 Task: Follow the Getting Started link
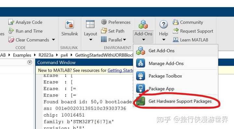(x=120, y=70)
